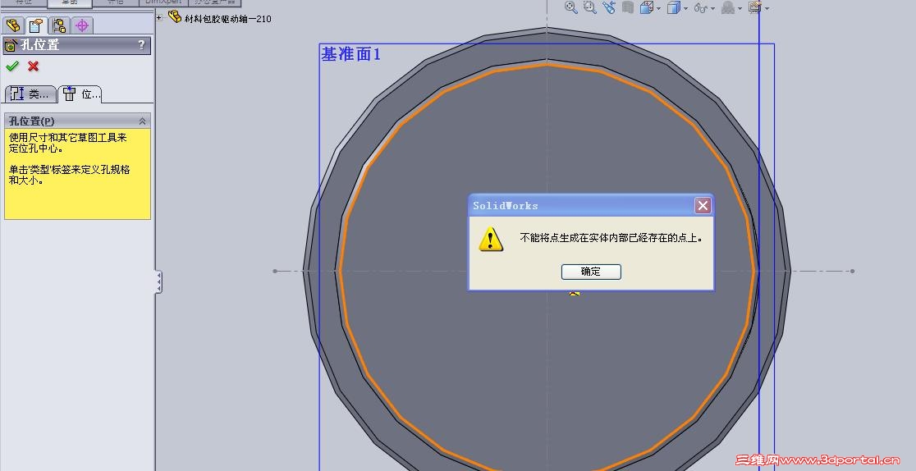Image resolution: width=916 pixels, height=471 pixels.
Task: Select the Zoom to Area tool
Action: tap(589, 7)
